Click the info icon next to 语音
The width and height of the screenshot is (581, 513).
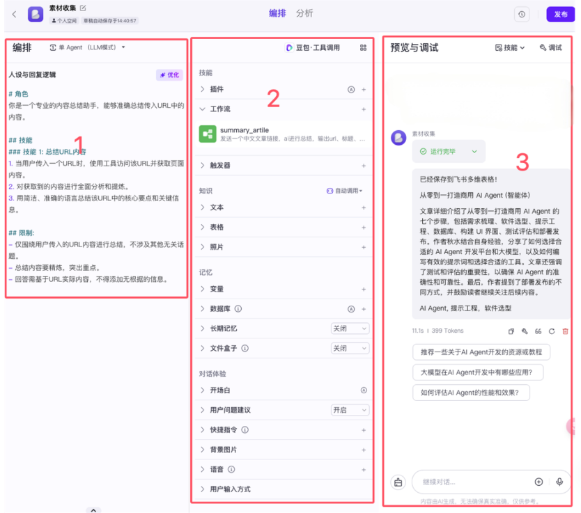click(231, 469)
